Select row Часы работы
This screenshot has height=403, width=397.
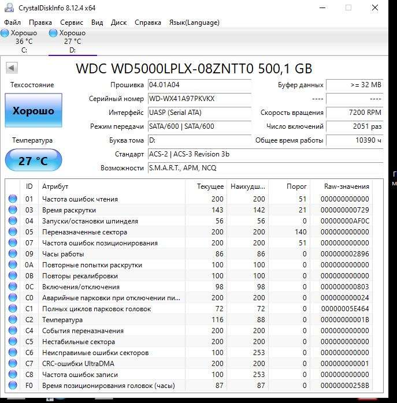(x=189, y=254)
